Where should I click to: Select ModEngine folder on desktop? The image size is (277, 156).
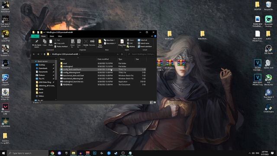point(169,35)
